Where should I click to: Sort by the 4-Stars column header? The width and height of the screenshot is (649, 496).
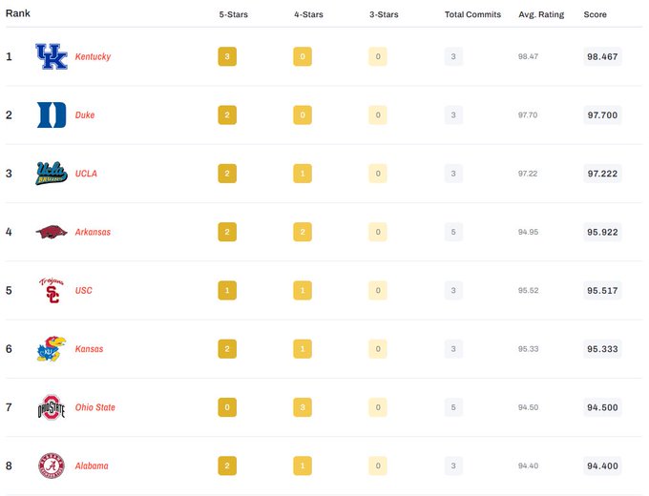(309, 14)
